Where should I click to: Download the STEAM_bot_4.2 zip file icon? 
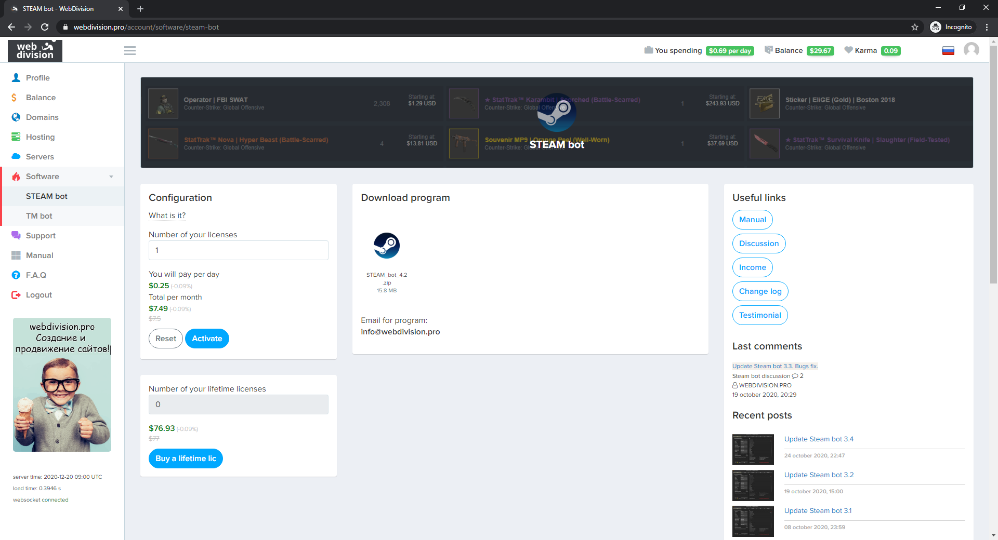pyautogui.click(x=387, y=246)
